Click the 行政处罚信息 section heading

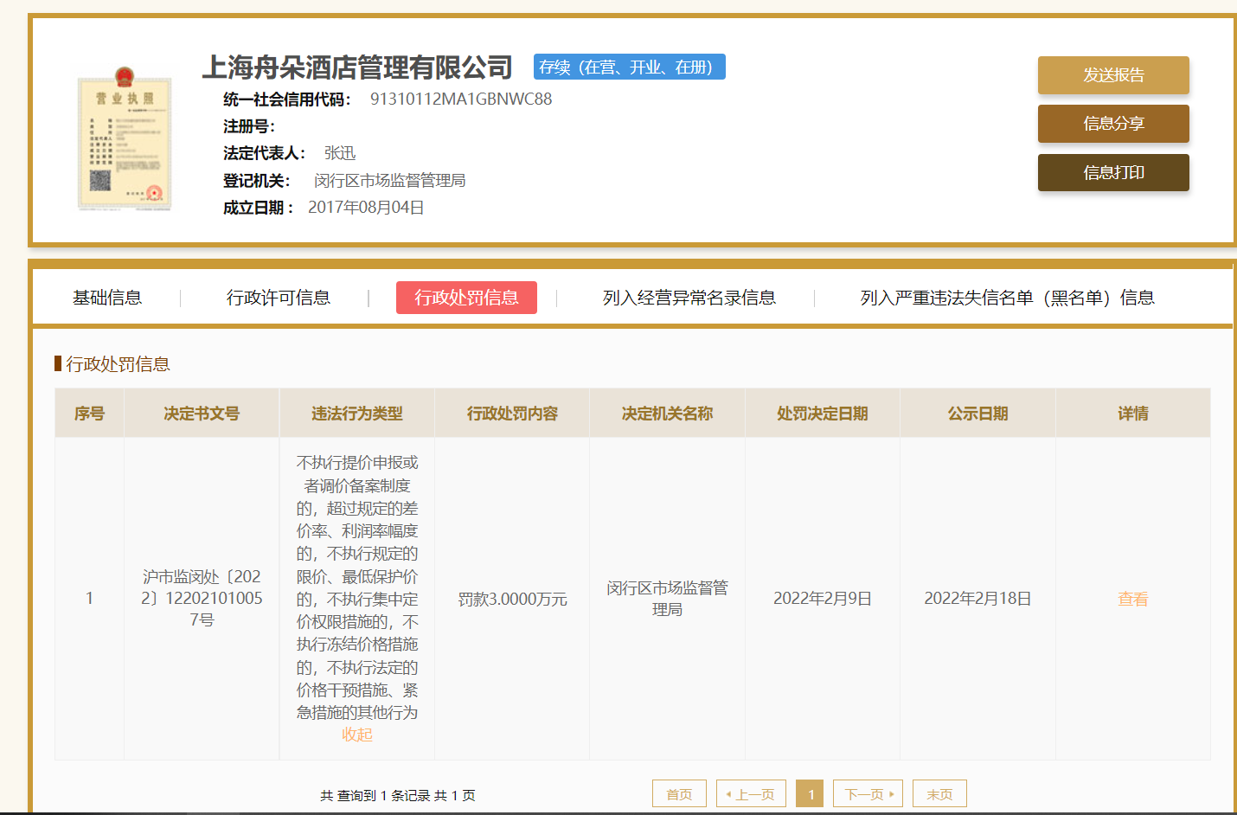pos(118,363)
